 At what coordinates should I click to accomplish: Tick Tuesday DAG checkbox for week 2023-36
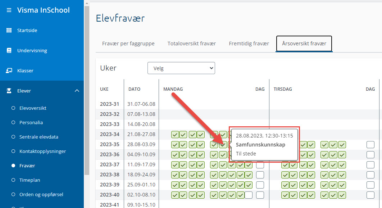pos(370,155)
